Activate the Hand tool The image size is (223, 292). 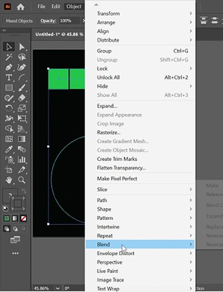tap(9, 180)
